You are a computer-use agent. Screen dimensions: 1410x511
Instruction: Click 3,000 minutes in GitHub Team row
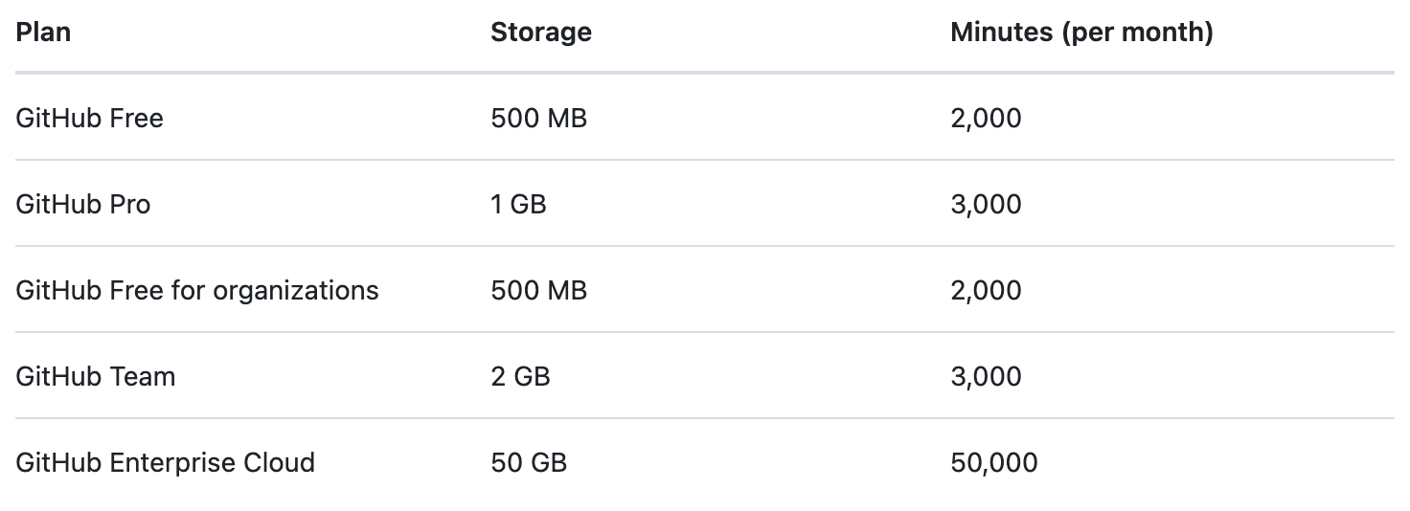987,377
